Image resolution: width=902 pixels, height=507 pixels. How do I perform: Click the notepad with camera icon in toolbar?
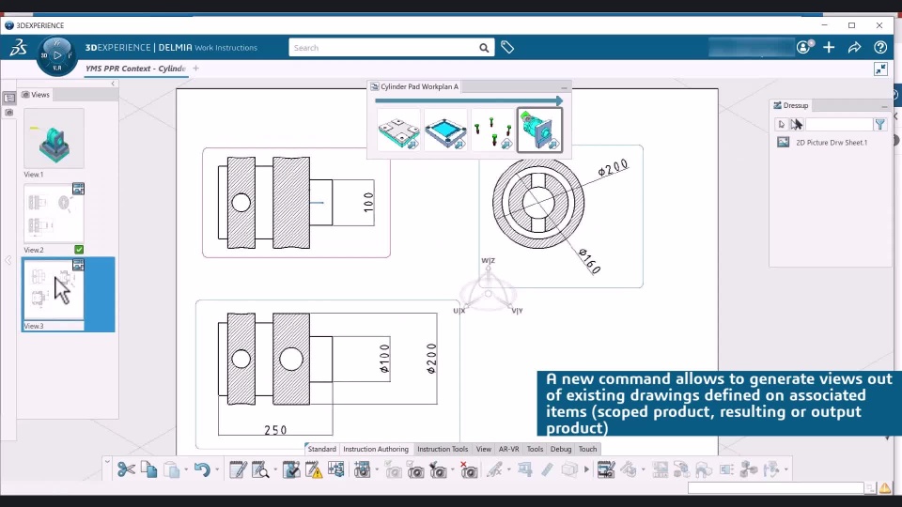tap(605, 469)
